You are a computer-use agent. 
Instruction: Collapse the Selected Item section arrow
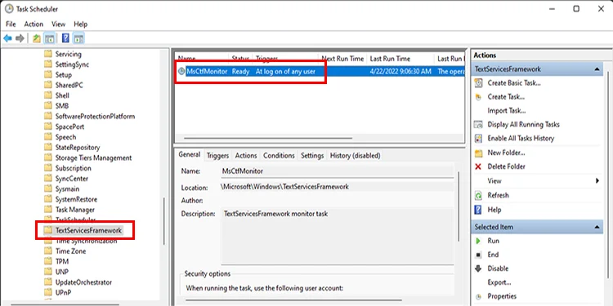(x=597, y=227)
